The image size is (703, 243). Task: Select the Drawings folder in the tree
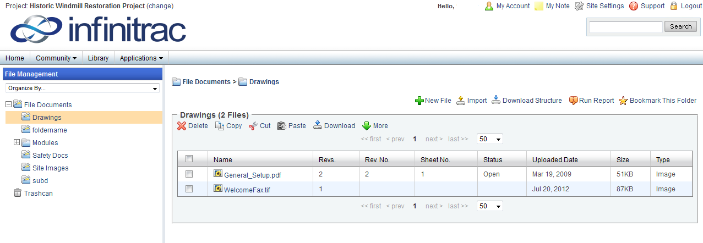47,118
